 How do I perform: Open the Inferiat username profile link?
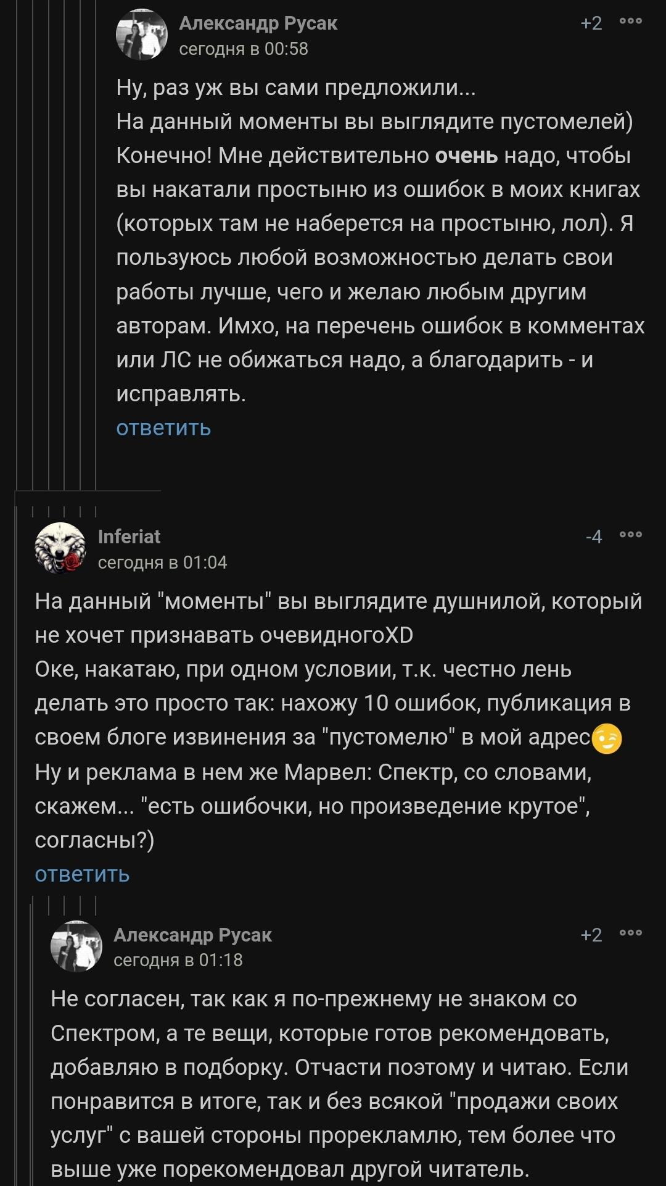pyautogui.click(x=129, y=537)
